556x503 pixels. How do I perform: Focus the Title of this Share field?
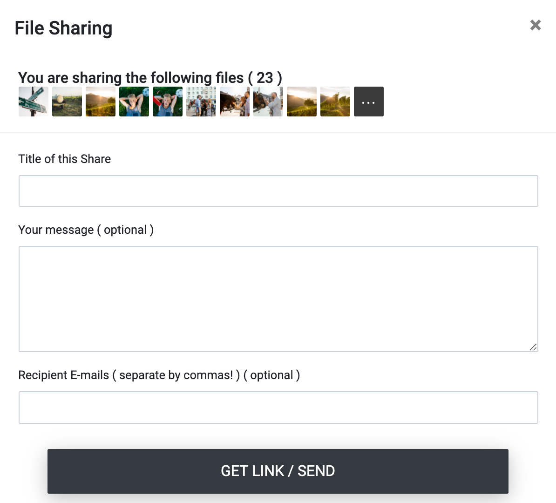pos(278,191)
